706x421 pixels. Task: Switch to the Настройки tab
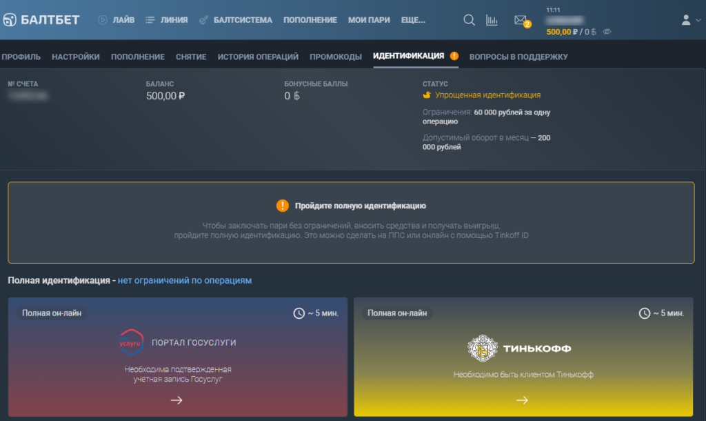point(76,57)
